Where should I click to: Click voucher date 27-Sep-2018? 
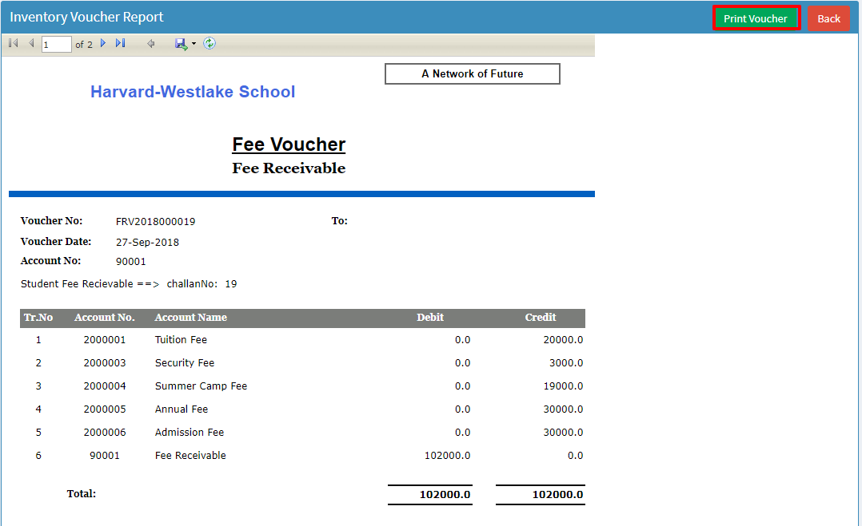coord(147,243)
